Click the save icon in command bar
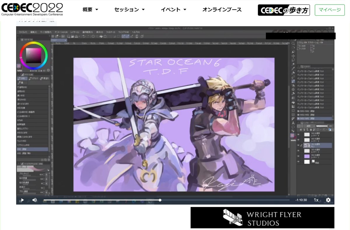 pos(76,36)
